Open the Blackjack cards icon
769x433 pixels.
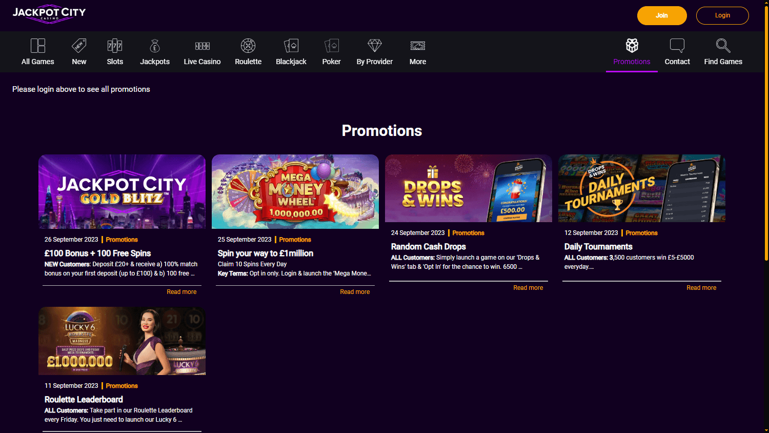(x=291, y=46)
